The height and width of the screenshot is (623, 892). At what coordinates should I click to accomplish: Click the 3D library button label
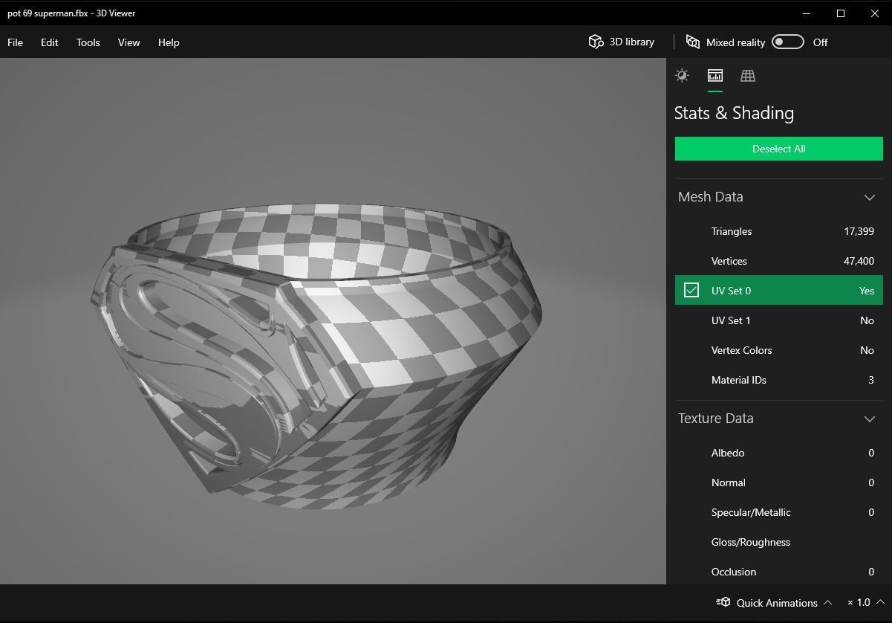(631, 42)
